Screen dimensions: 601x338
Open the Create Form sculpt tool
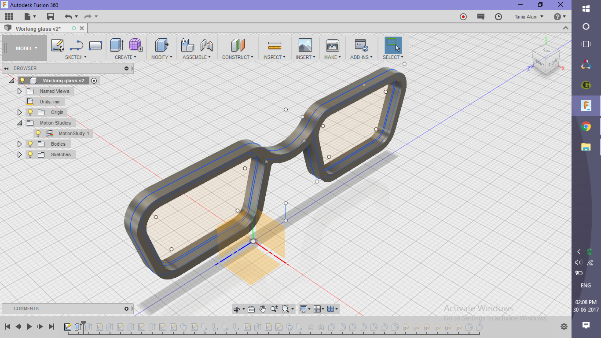pos(136,45)
